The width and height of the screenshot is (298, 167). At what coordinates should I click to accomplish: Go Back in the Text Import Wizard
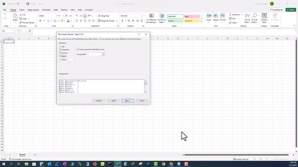[113, 101]
